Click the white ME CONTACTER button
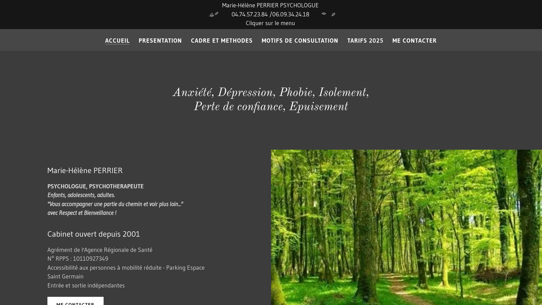Viewport: 542px width, 305px height. tap(75, 303)
